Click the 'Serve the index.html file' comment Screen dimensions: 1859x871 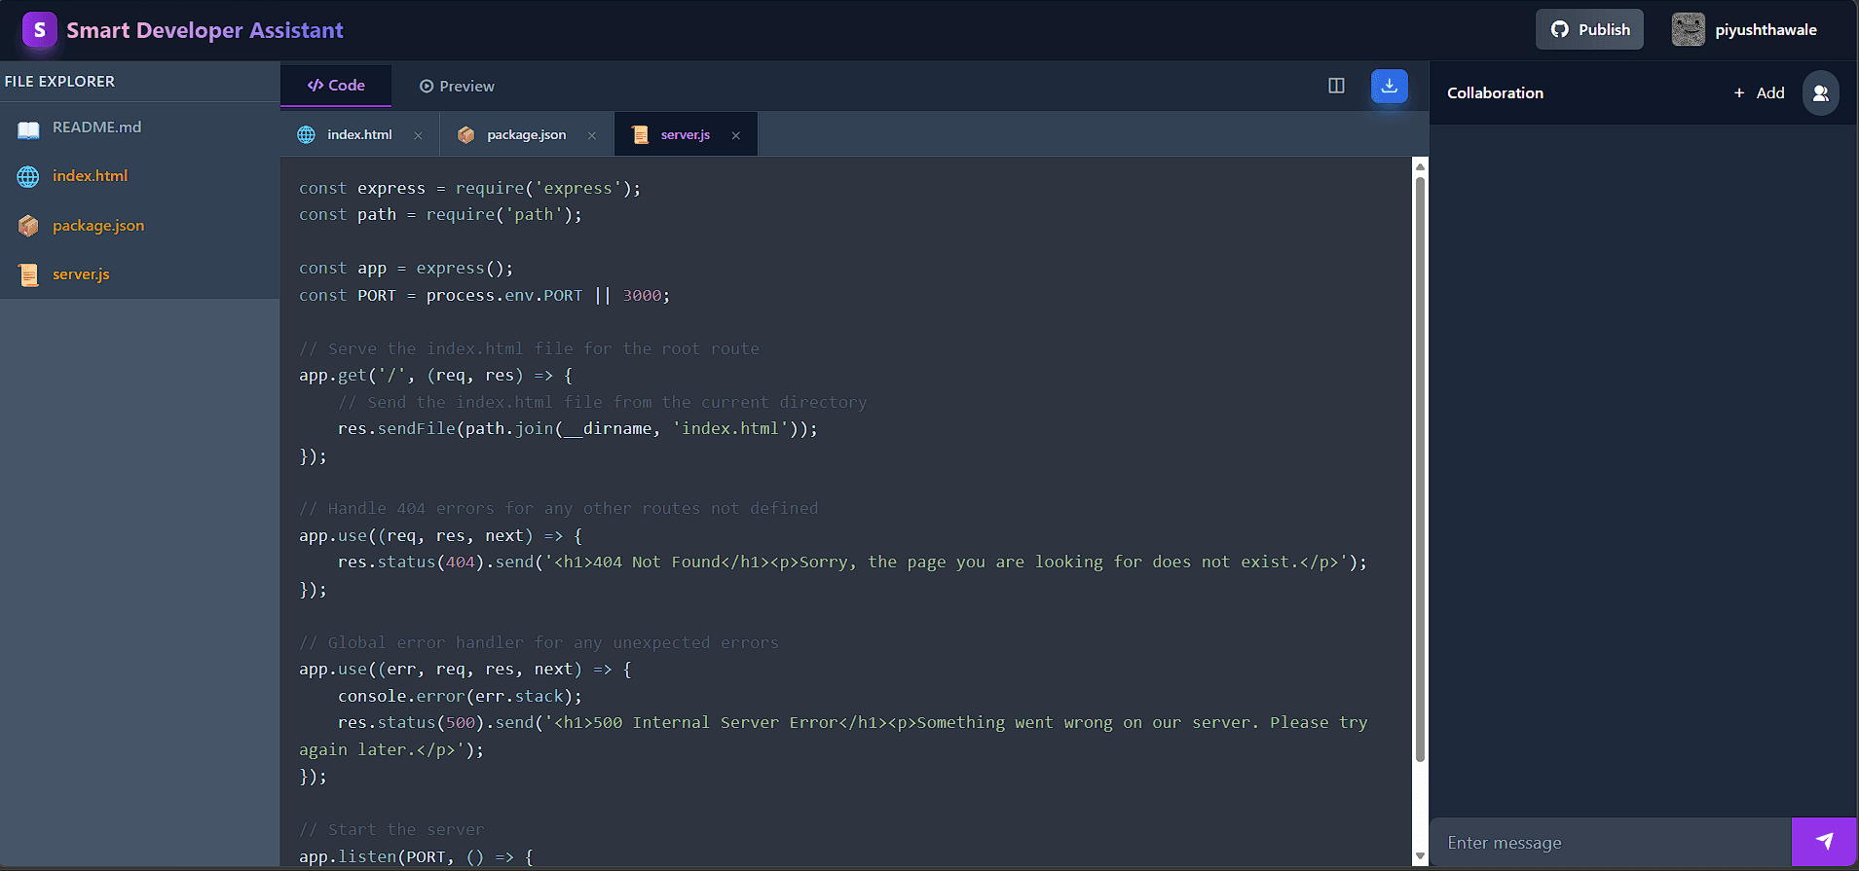click(529, 348)
